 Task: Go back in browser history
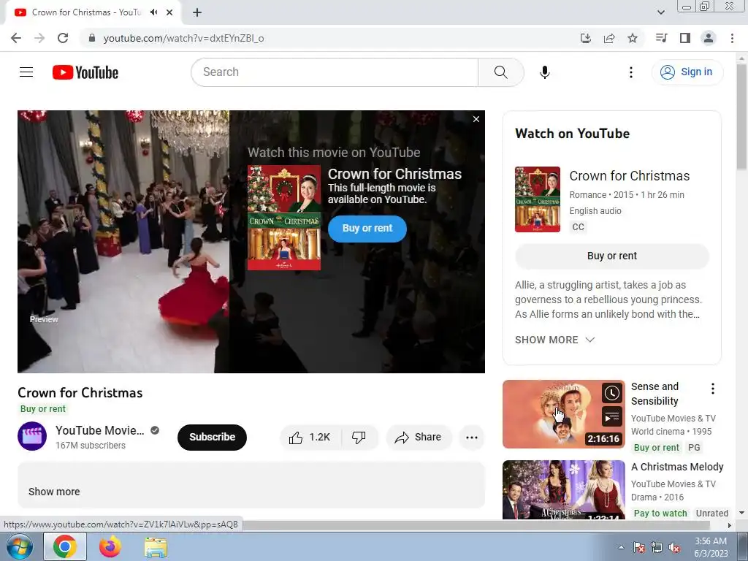click(16, 38)
